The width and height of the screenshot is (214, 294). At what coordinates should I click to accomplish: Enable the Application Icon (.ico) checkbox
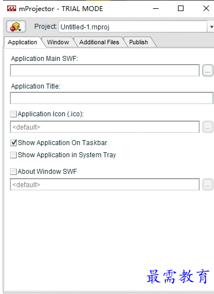(x=13, y=114)
